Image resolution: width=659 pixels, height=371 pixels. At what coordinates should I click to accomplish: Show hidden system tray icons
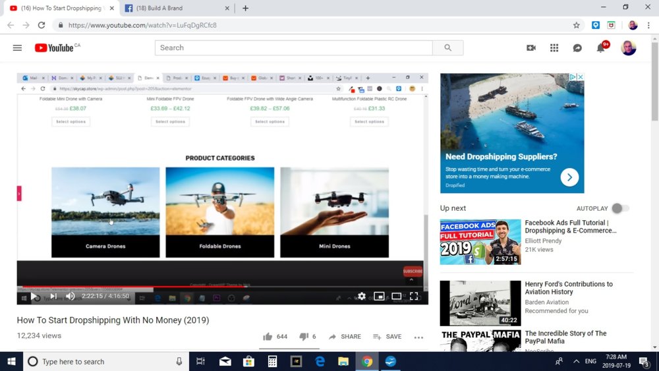(576, 361)
